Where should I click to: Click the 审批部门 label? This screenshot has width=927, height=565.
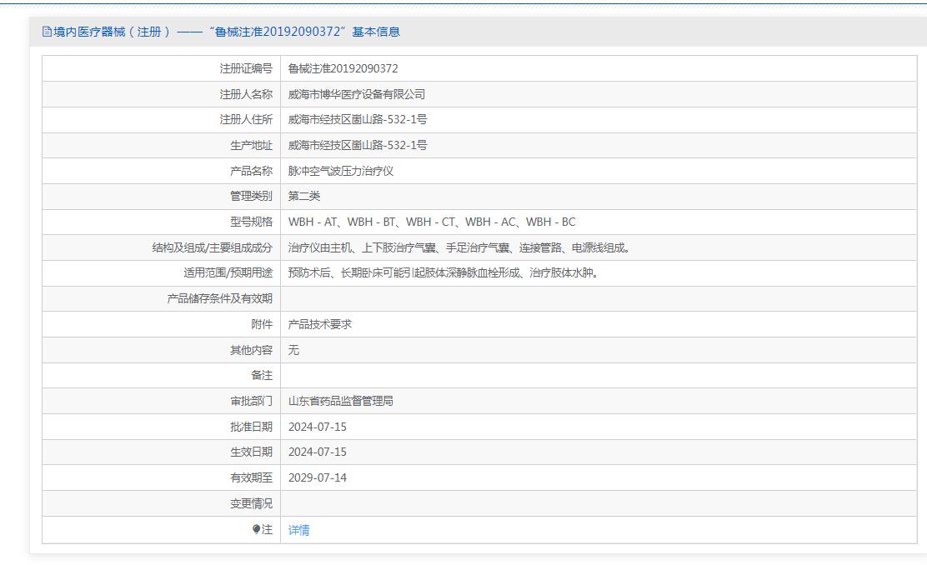click(251, 402)
